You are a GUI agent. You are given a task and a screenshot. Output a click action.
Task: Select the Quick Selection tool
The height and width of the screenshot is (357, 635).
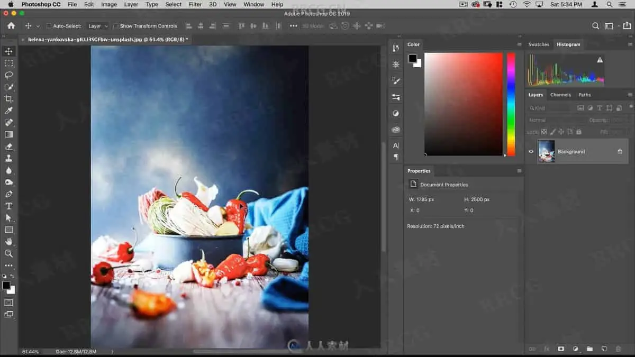[8, 87]
